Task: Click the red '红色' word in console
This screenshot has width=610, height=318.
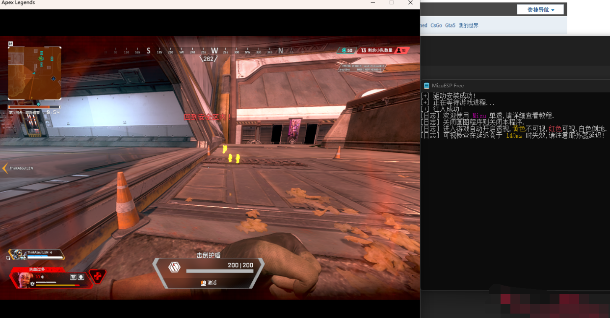Action: coord(555,129)
